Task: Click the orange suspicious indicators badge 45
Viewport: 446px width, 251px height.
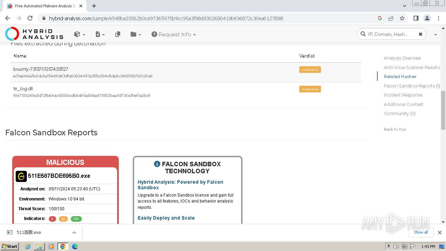Action: coord(63,219)
